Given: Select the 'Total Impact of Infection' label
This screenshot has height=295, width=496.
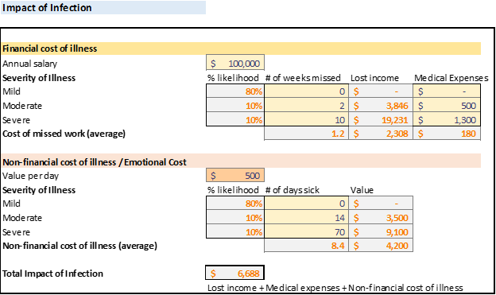Looking at the screenshot, I should click(x=52, y=274).
